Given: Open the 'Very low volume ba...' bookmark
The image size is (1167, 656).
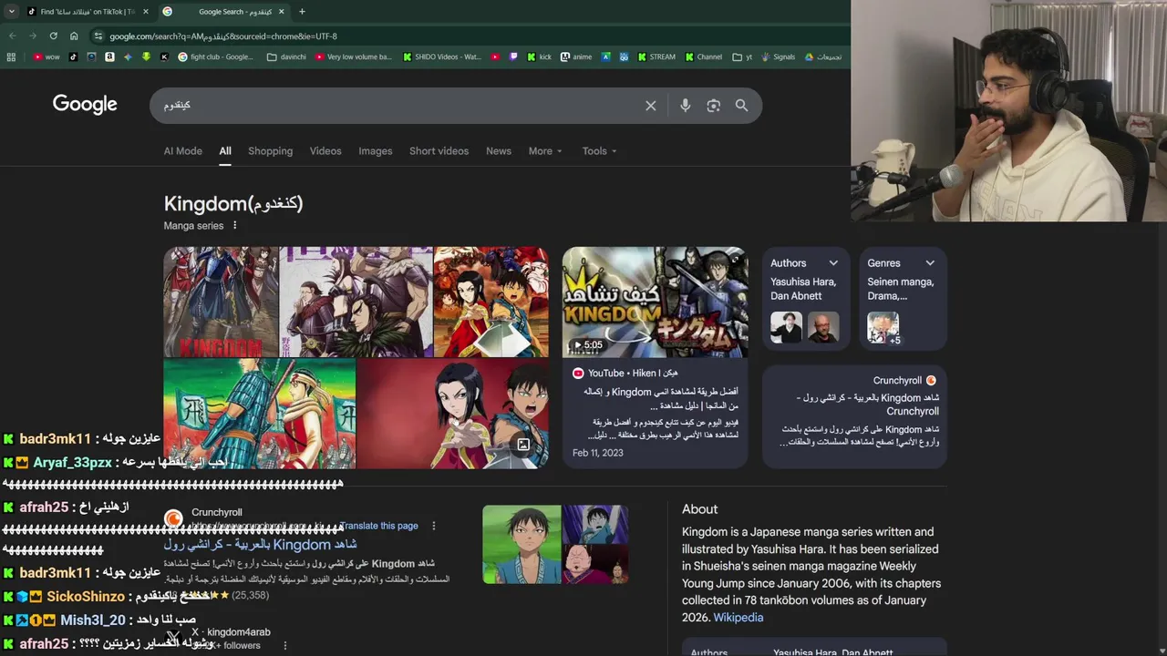Looking at the screenshot, I should point(353,56).
